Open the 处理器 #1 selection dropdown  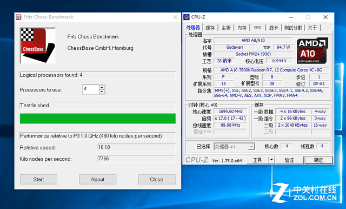[x=234, y=147]
